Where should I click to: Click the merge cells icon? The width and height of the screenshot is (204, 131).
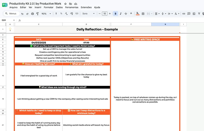tap(148, 14)
